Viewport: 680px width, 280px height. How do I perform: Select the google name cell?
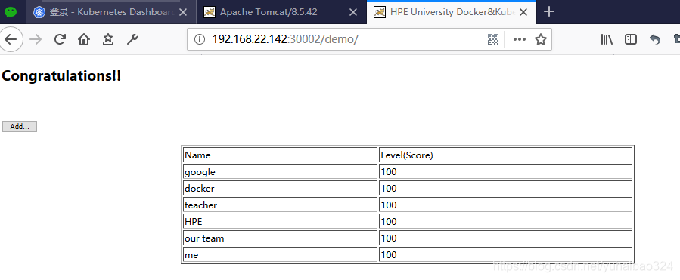[x=280, y=172]
